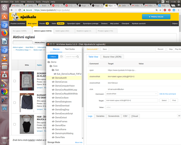
Task: Open the More Info storage link
Action: [x=79, y=142]
